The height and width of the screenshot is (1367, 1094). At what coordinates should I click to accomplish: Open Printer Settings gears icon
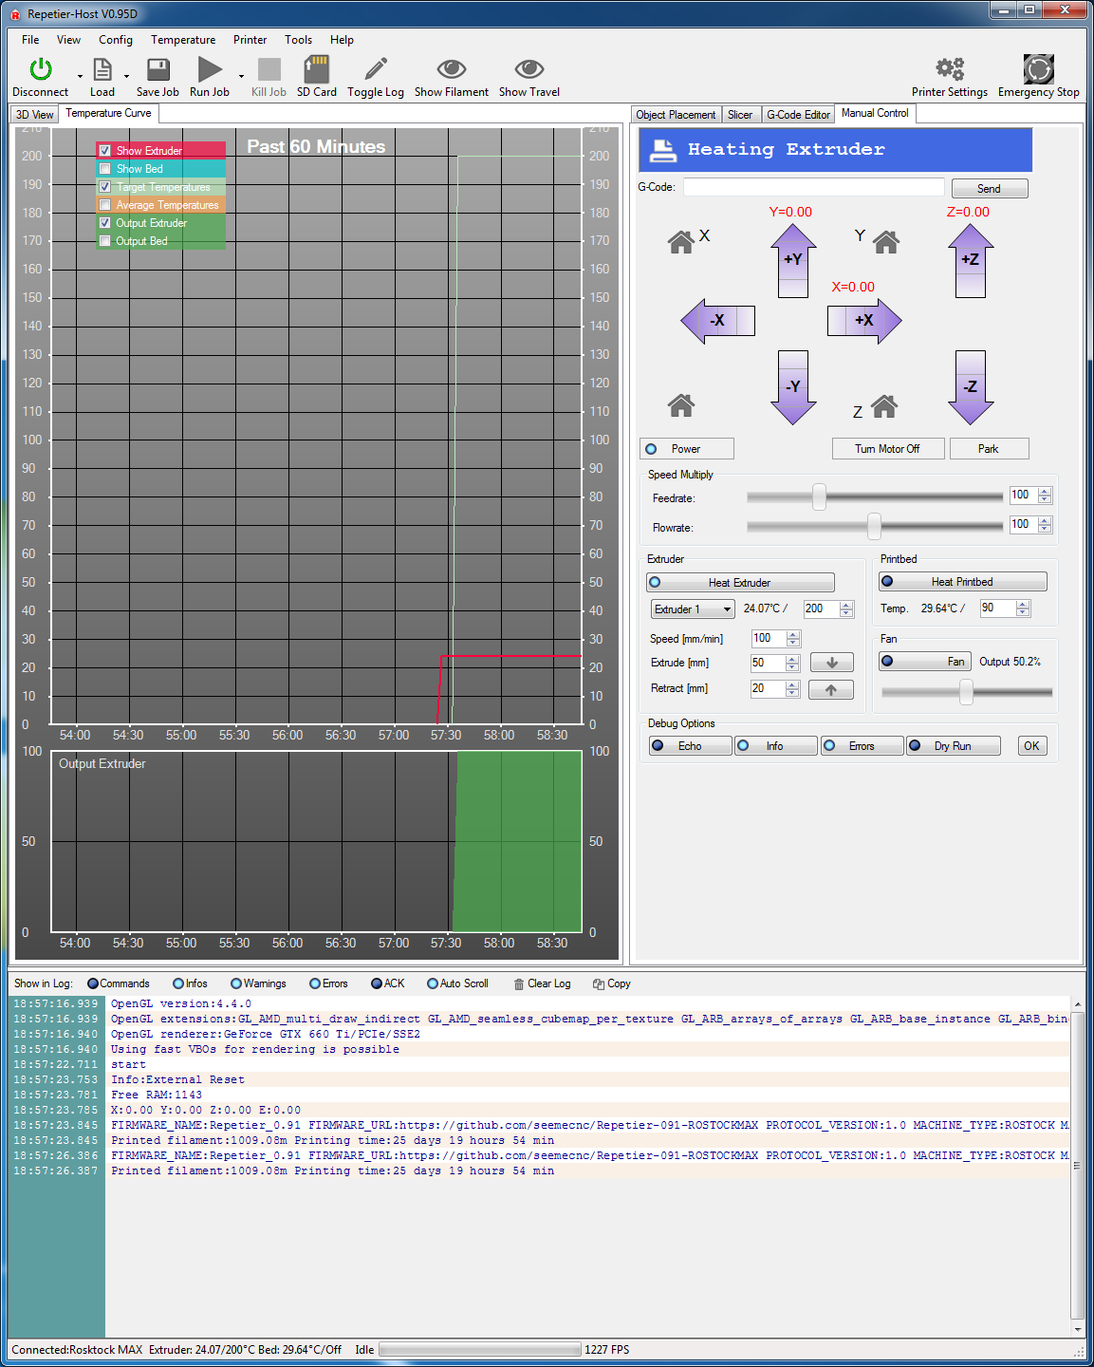[949, 70]
